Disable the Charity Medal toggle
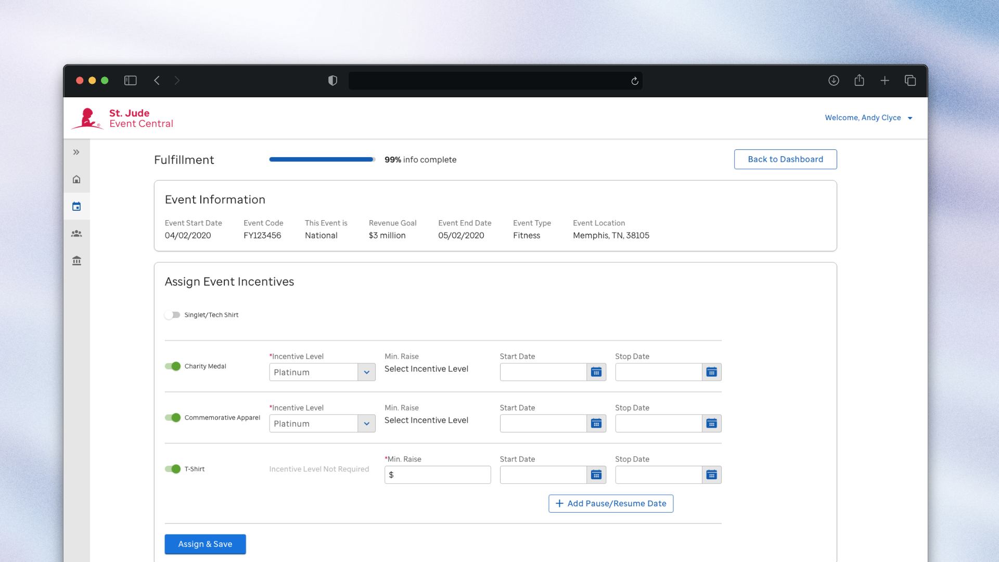The height and width of the screenshot is (562, 999). (172, 366)
